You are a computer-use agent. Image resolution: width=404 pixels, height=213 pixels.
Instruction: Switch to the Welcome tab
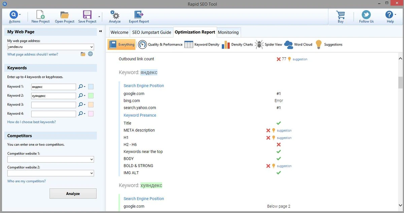[120, 32]
